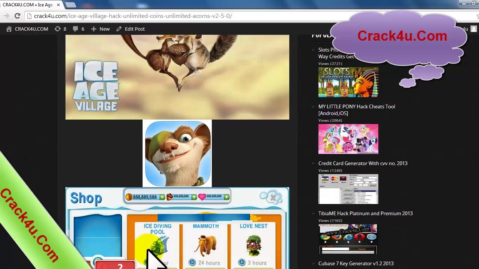
Task: Select the Ice Diving Pool shop item
Action: point(158,245)
